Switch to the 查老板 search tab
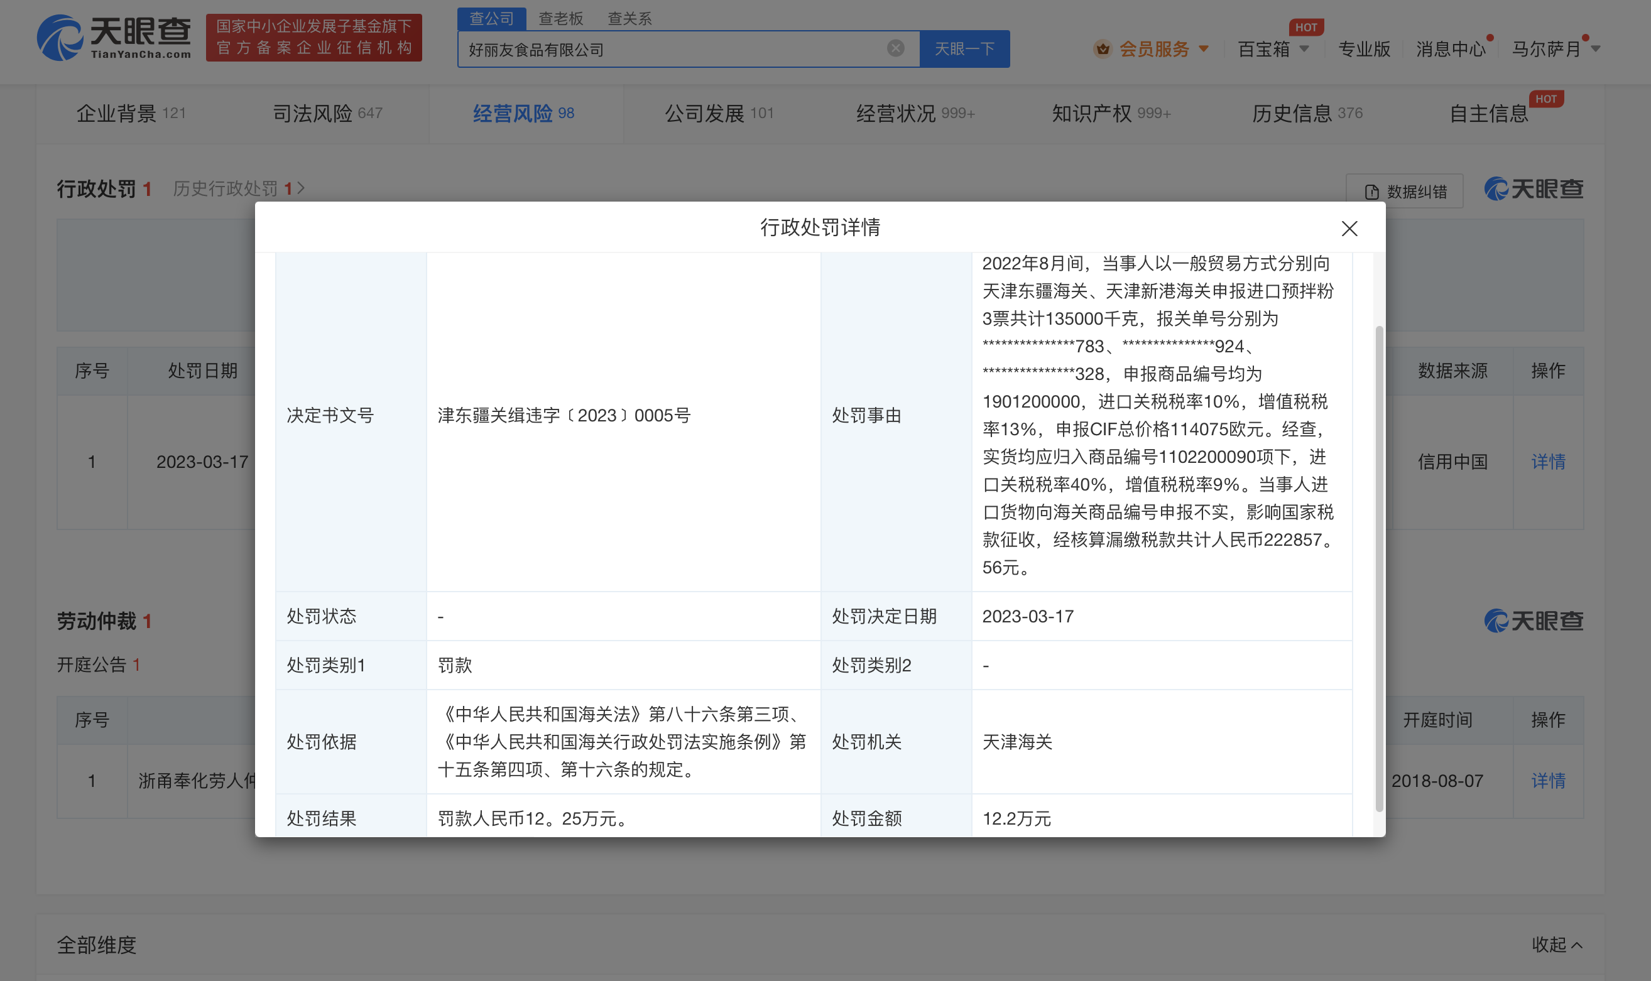The height and width of the screenshot is (981, 1651). 559,18
